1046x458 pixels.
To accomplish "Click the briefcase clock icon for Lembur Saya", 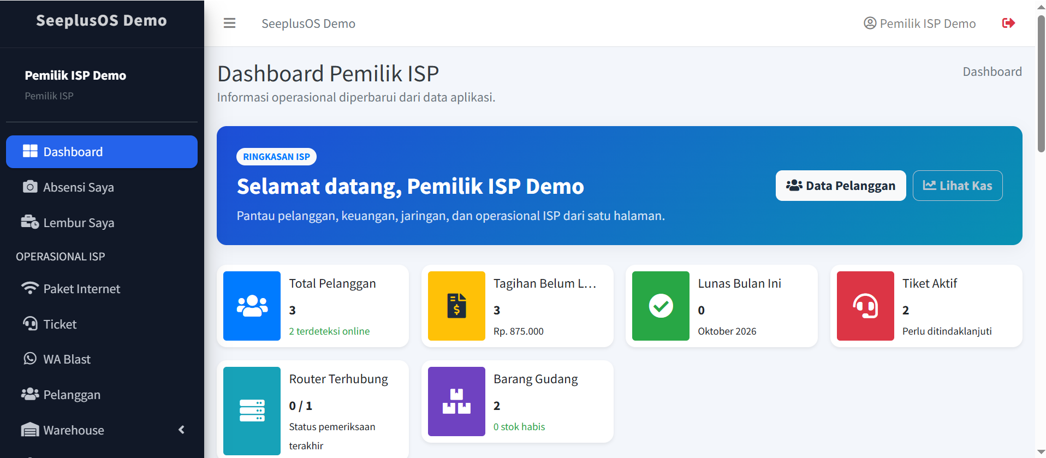I will pyautogui.click(x=30, y=222).
